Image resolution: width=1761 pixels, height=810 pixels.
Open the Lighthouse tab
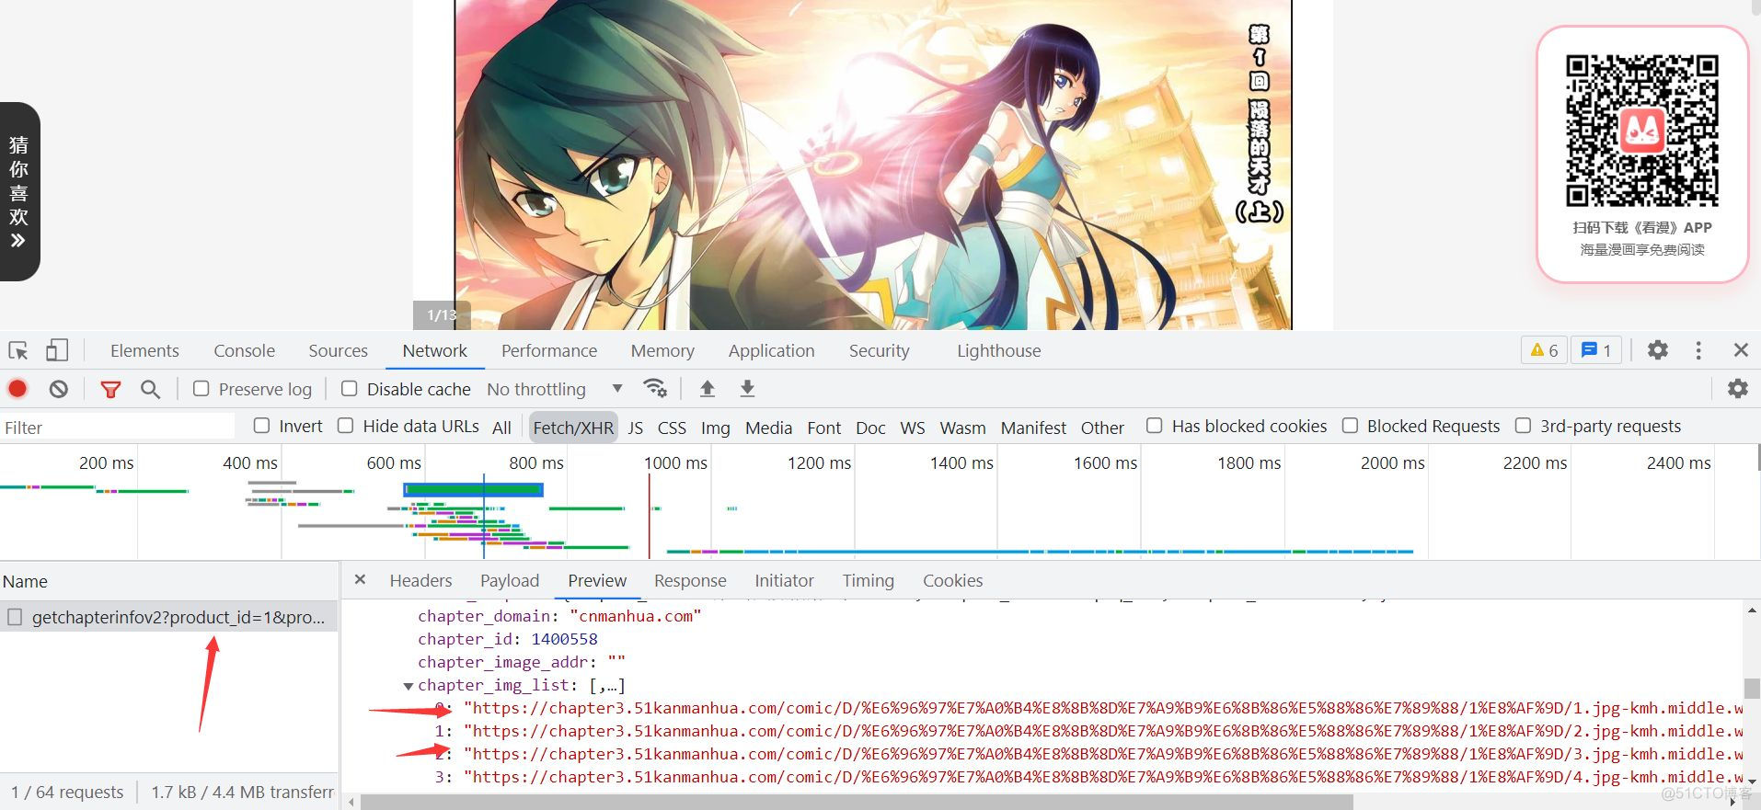(998, 350)
